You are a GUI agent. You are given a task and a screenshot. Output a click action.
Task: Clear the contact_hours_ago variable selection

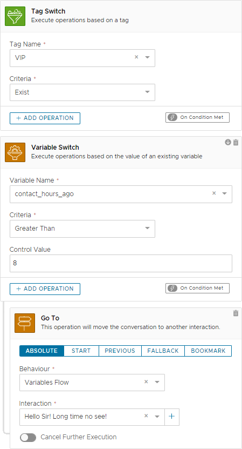tap(214, 193)
